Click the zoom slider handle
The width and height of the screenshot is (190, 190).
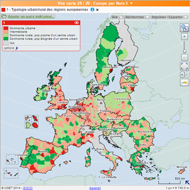pos(184,51)
